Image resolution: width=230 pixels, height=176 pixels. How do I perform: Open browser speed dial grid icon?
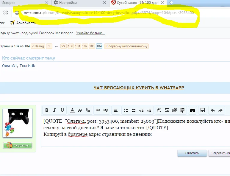pos(6,13)
